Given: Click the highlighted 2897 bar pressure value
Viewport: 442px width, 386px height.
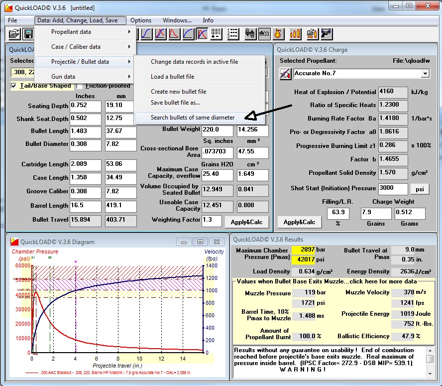Looking at the screenshot, I should tap(303, 250).
